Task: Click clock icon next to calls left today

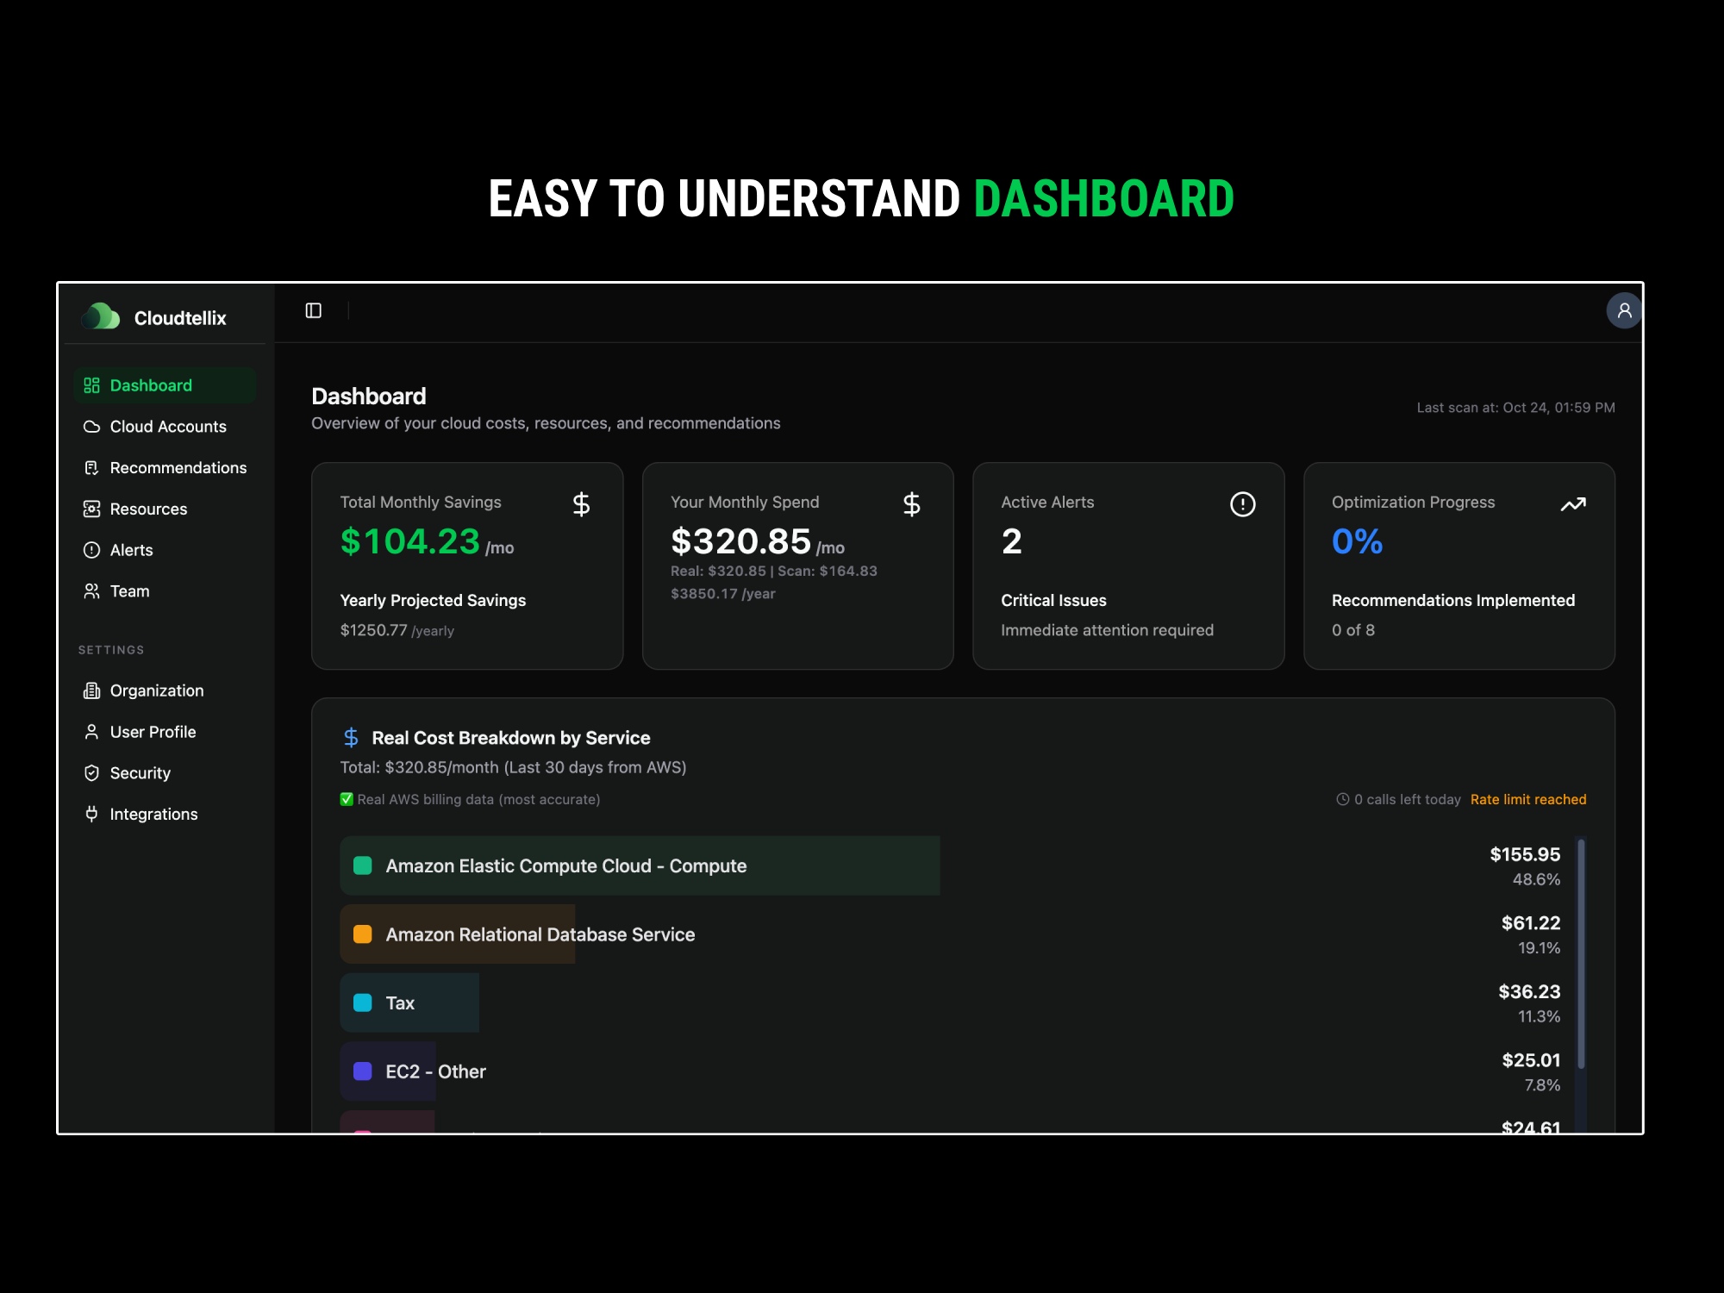Action: 1342,799
